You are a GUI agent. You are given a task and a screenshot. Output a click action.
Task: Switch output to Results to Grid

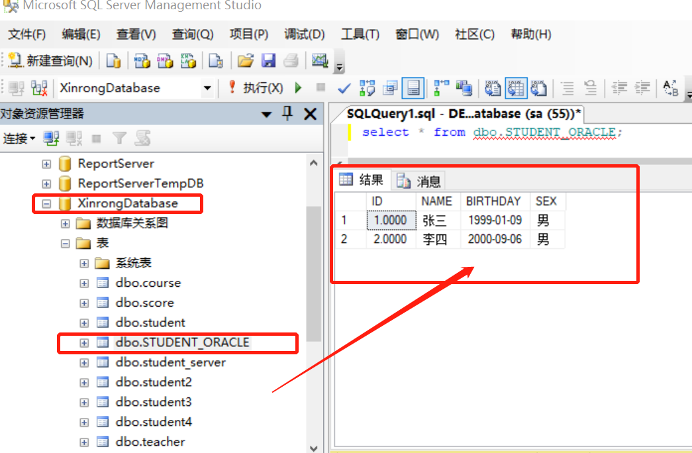(x=516, y=88)
